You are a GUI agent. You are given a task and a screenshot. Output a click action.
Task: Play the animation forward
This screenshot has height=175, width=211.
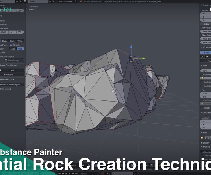[x=70, y=174]
